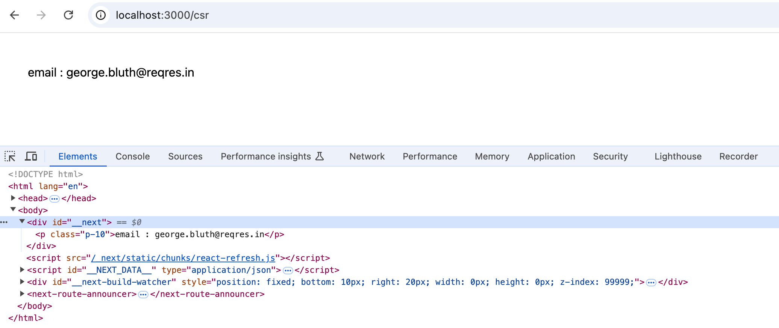Open the Lighthouse tab
779x328 pixels.
click(677, 156)
